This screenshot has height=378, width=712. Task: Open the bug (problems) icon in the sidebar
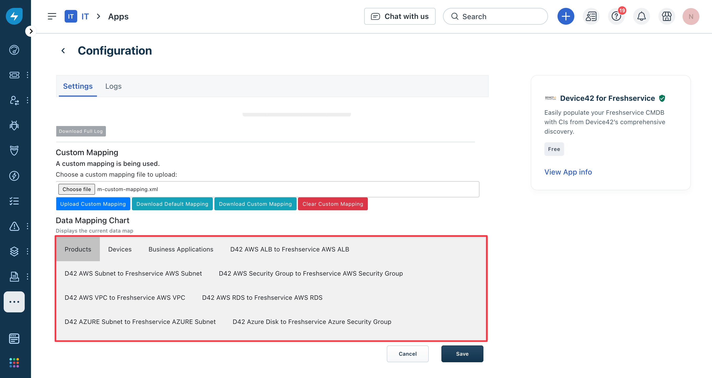point(14,125)
